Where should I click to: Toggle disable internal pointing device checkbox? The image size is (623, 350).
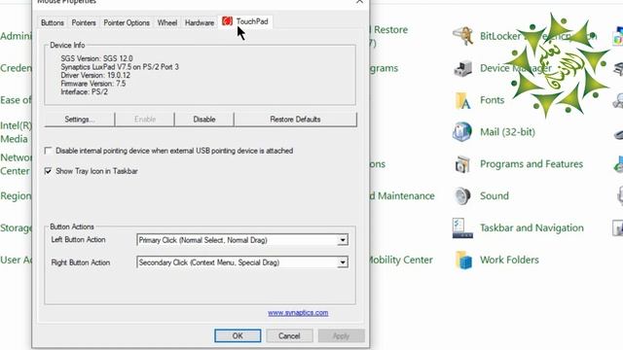coord(48,151)
